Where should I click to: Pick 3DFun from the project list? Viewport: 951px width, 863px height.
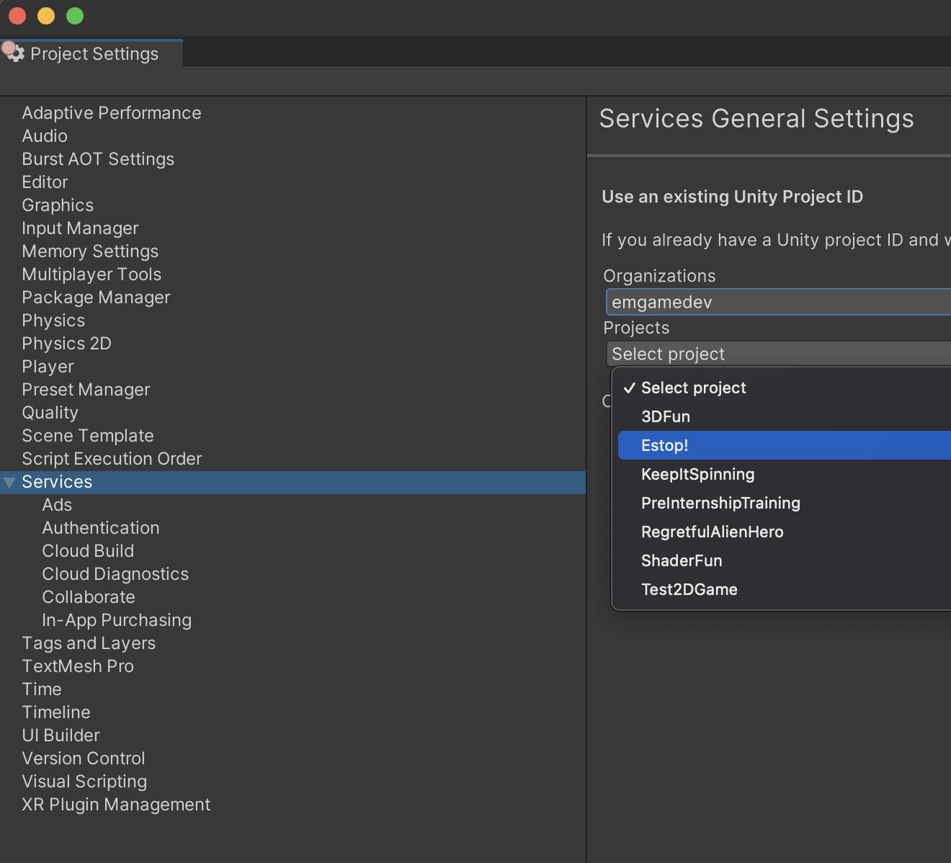click(x=785, y=416)
